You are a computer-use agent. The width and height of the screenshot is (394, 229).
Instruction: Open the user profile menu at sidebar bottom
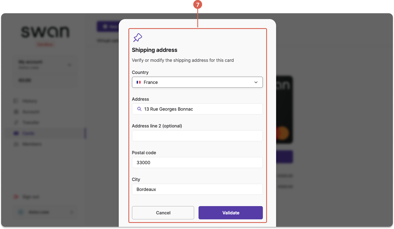tap(45, 212)
